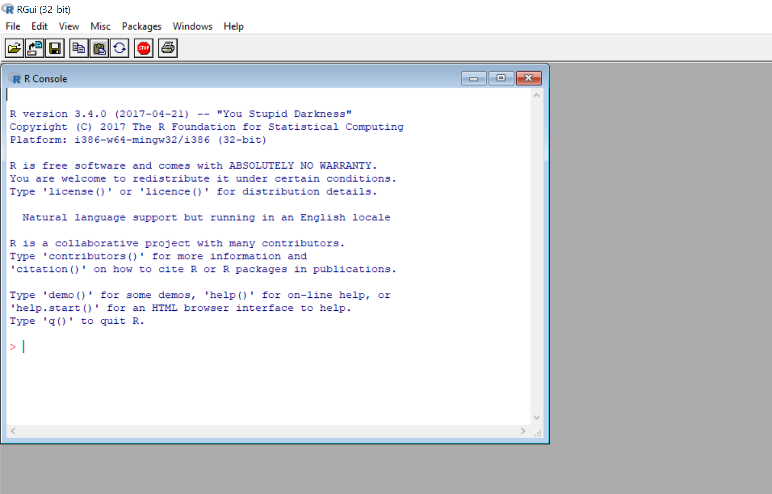The image size is (772, 494).
Task: Open a script with the folder icon
Action: pos(15,48)
